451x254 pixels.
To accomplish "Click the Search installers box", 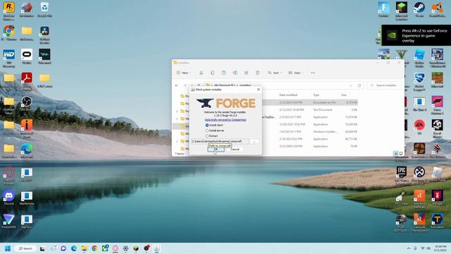I will (384, 85).
